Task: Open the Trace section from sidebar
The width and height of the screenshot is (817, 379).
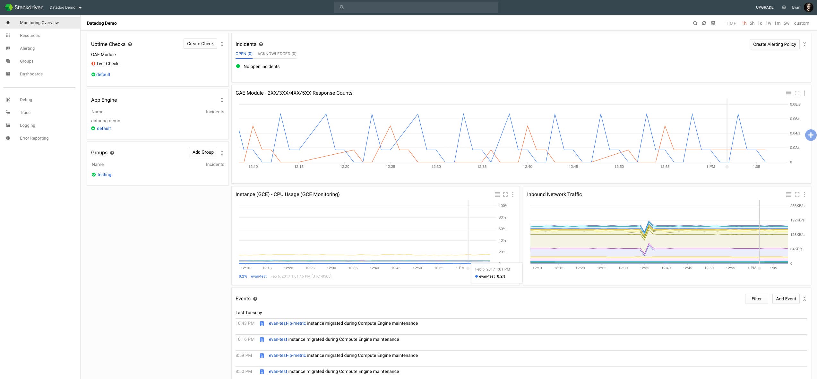Action: (x=25, y=112)
